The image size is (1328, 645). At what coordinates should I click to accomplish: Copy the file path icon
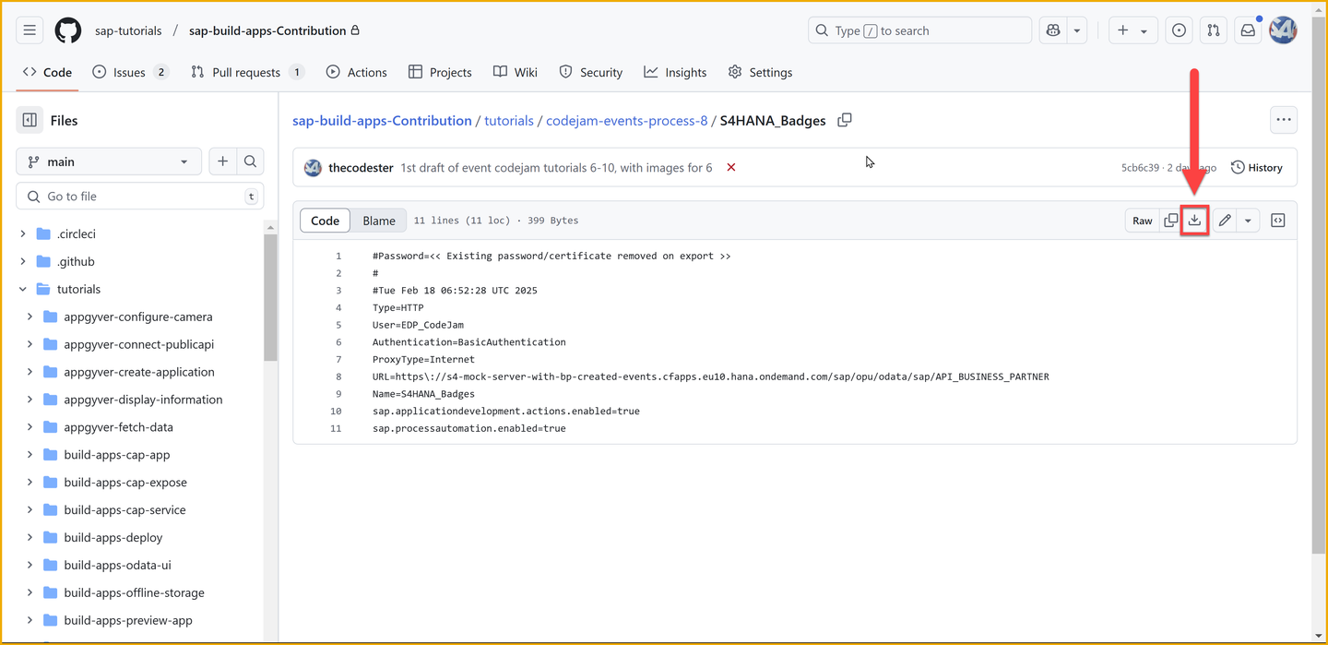click(x=845, y=120)
